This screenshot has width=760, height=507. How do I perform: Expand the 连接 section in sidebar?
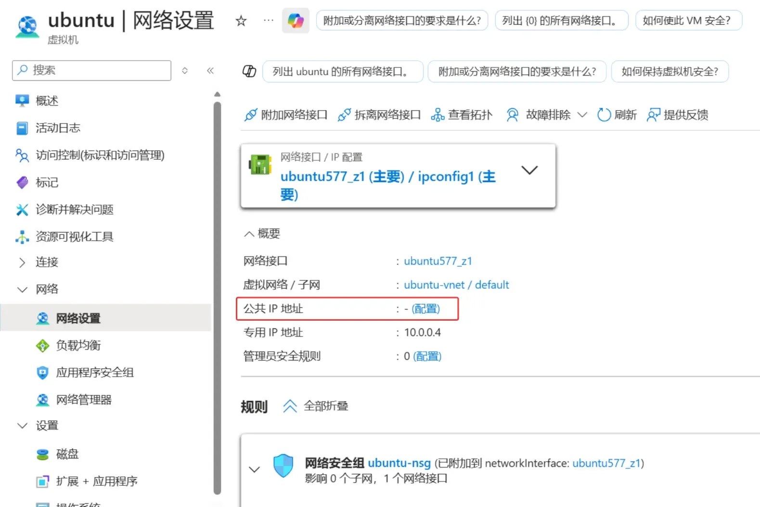(x=22, y=262)
